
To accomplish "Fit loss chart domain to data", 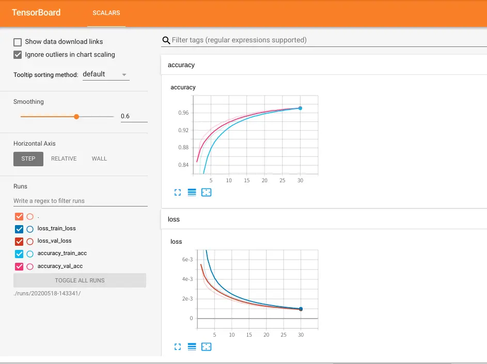I will tap(206, 346).
